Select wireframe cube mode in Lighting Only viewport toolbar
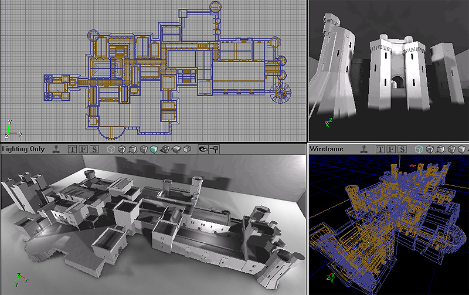 [x=111, y=149]
